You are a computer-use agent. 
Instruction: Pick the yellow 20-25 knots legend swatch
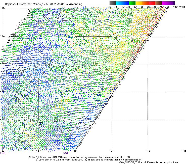pos(139,3)
